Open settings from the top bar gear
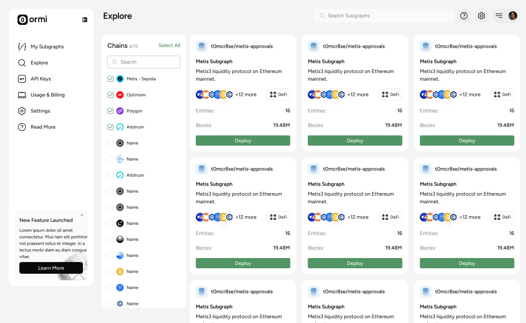The image size is (526, 323). click(x=481, y=16)
